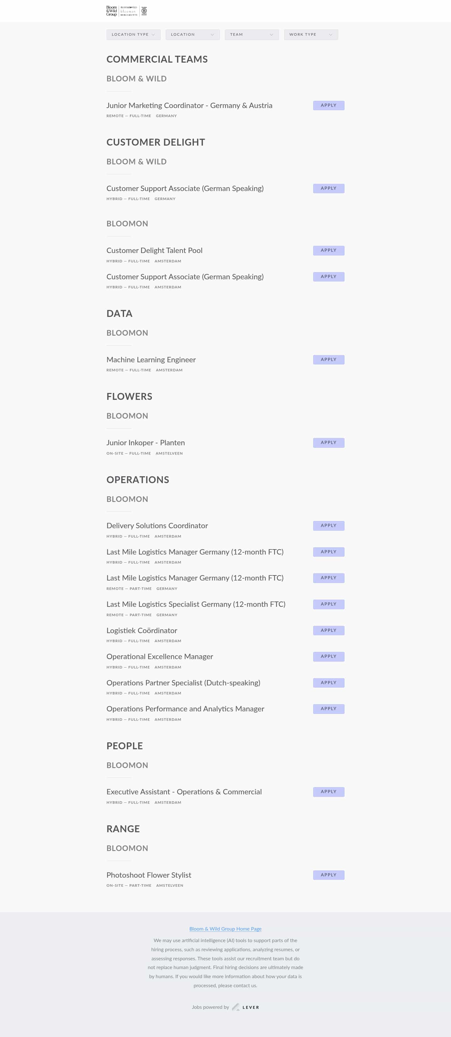Open Bloom & Wild Group Home Page link

pos(225,929)
